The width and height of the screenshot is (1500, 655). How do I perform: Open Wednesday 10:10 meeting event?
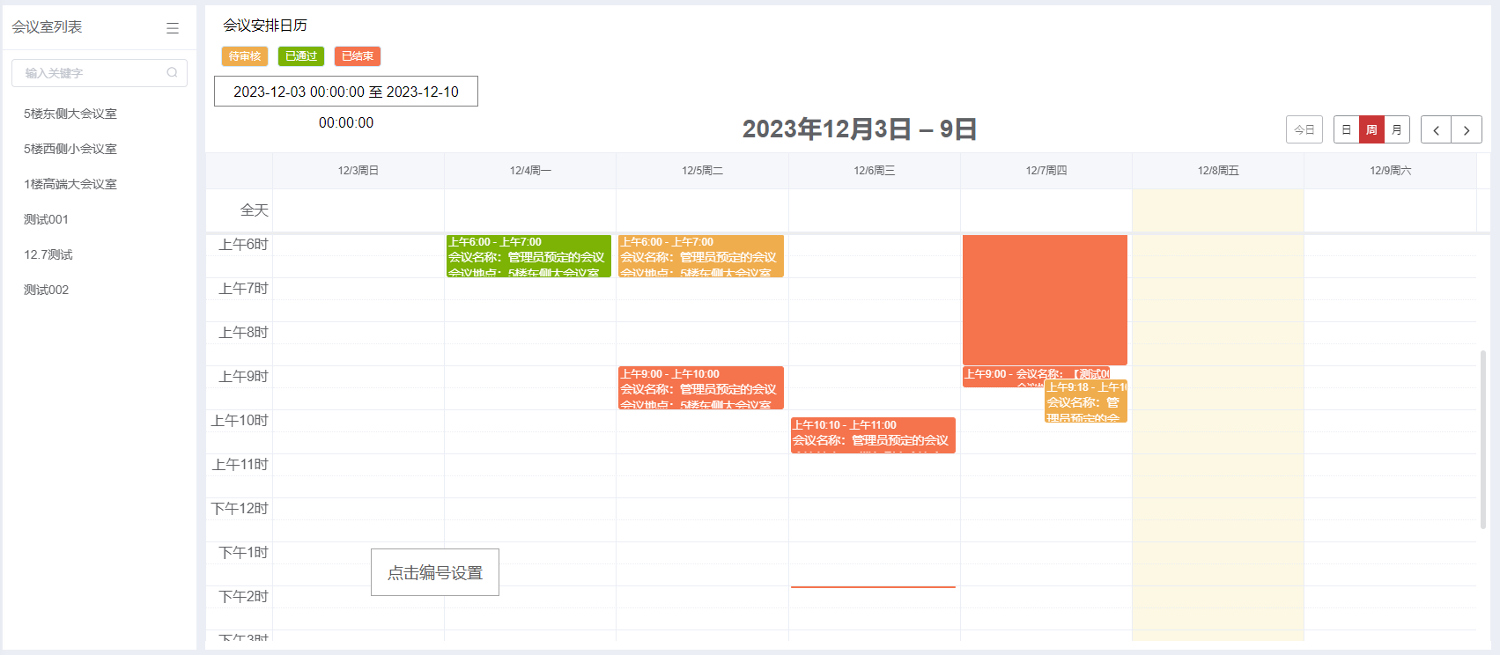(872, 435)
